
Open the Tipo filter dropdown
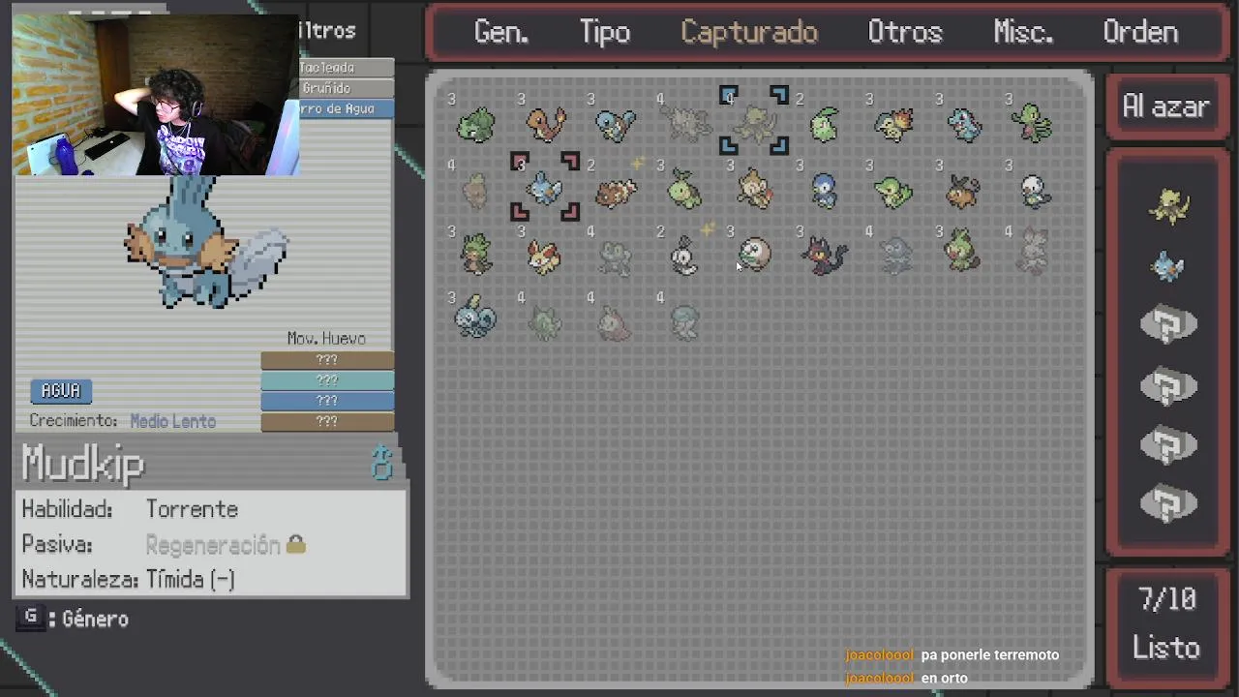605,32
